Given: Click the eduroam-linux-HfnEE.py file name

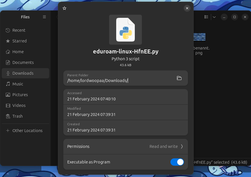Looking at the screenshot, I should (126, 51).
